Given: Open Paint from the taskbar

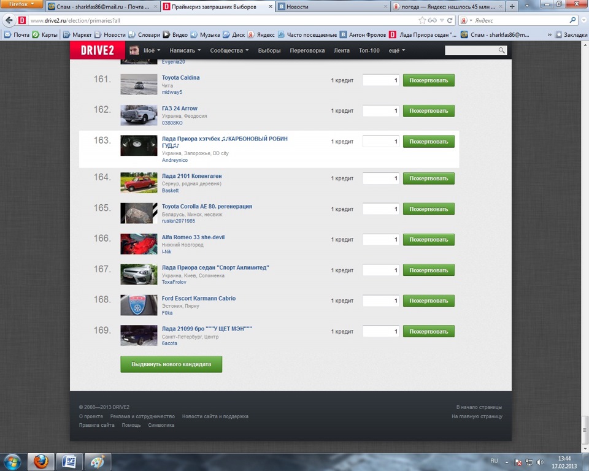Looking at the screenshot, I should [98, 462].
